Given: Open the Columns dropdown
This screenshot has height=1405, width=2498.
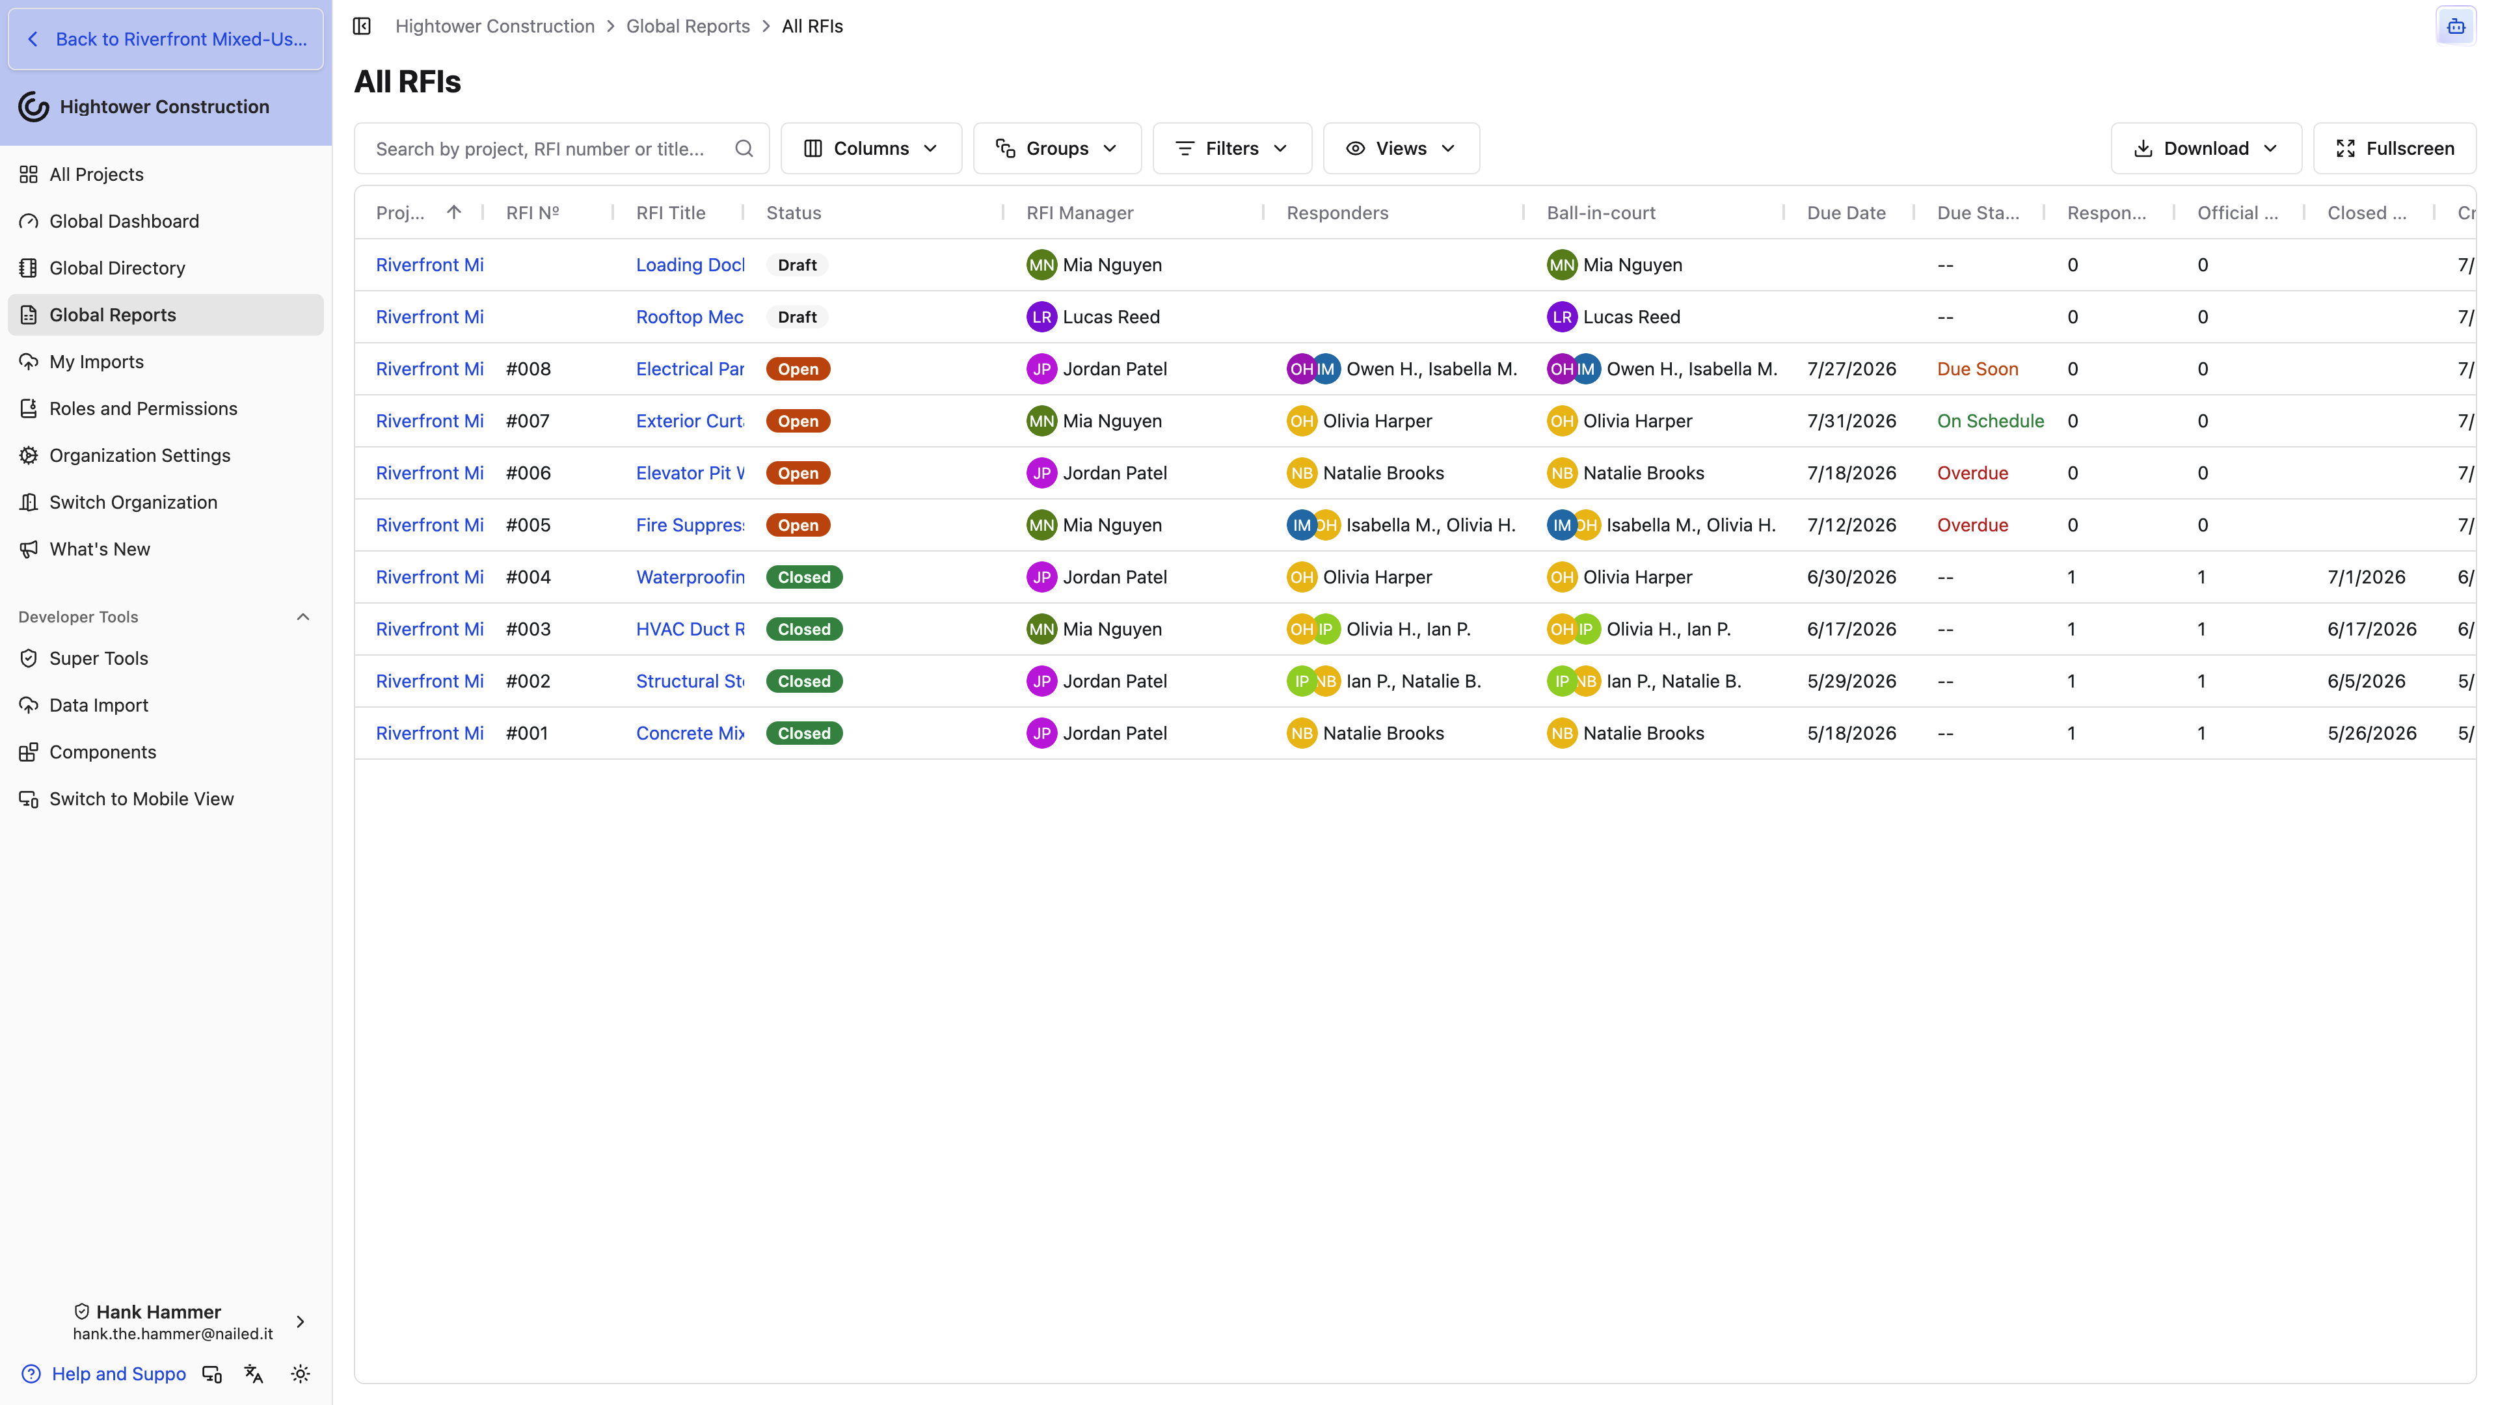Looking at the screenshot, I should tap(871, 148).
